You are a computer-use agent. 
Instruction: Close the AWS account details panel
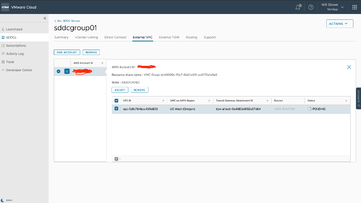click(349, 67)
